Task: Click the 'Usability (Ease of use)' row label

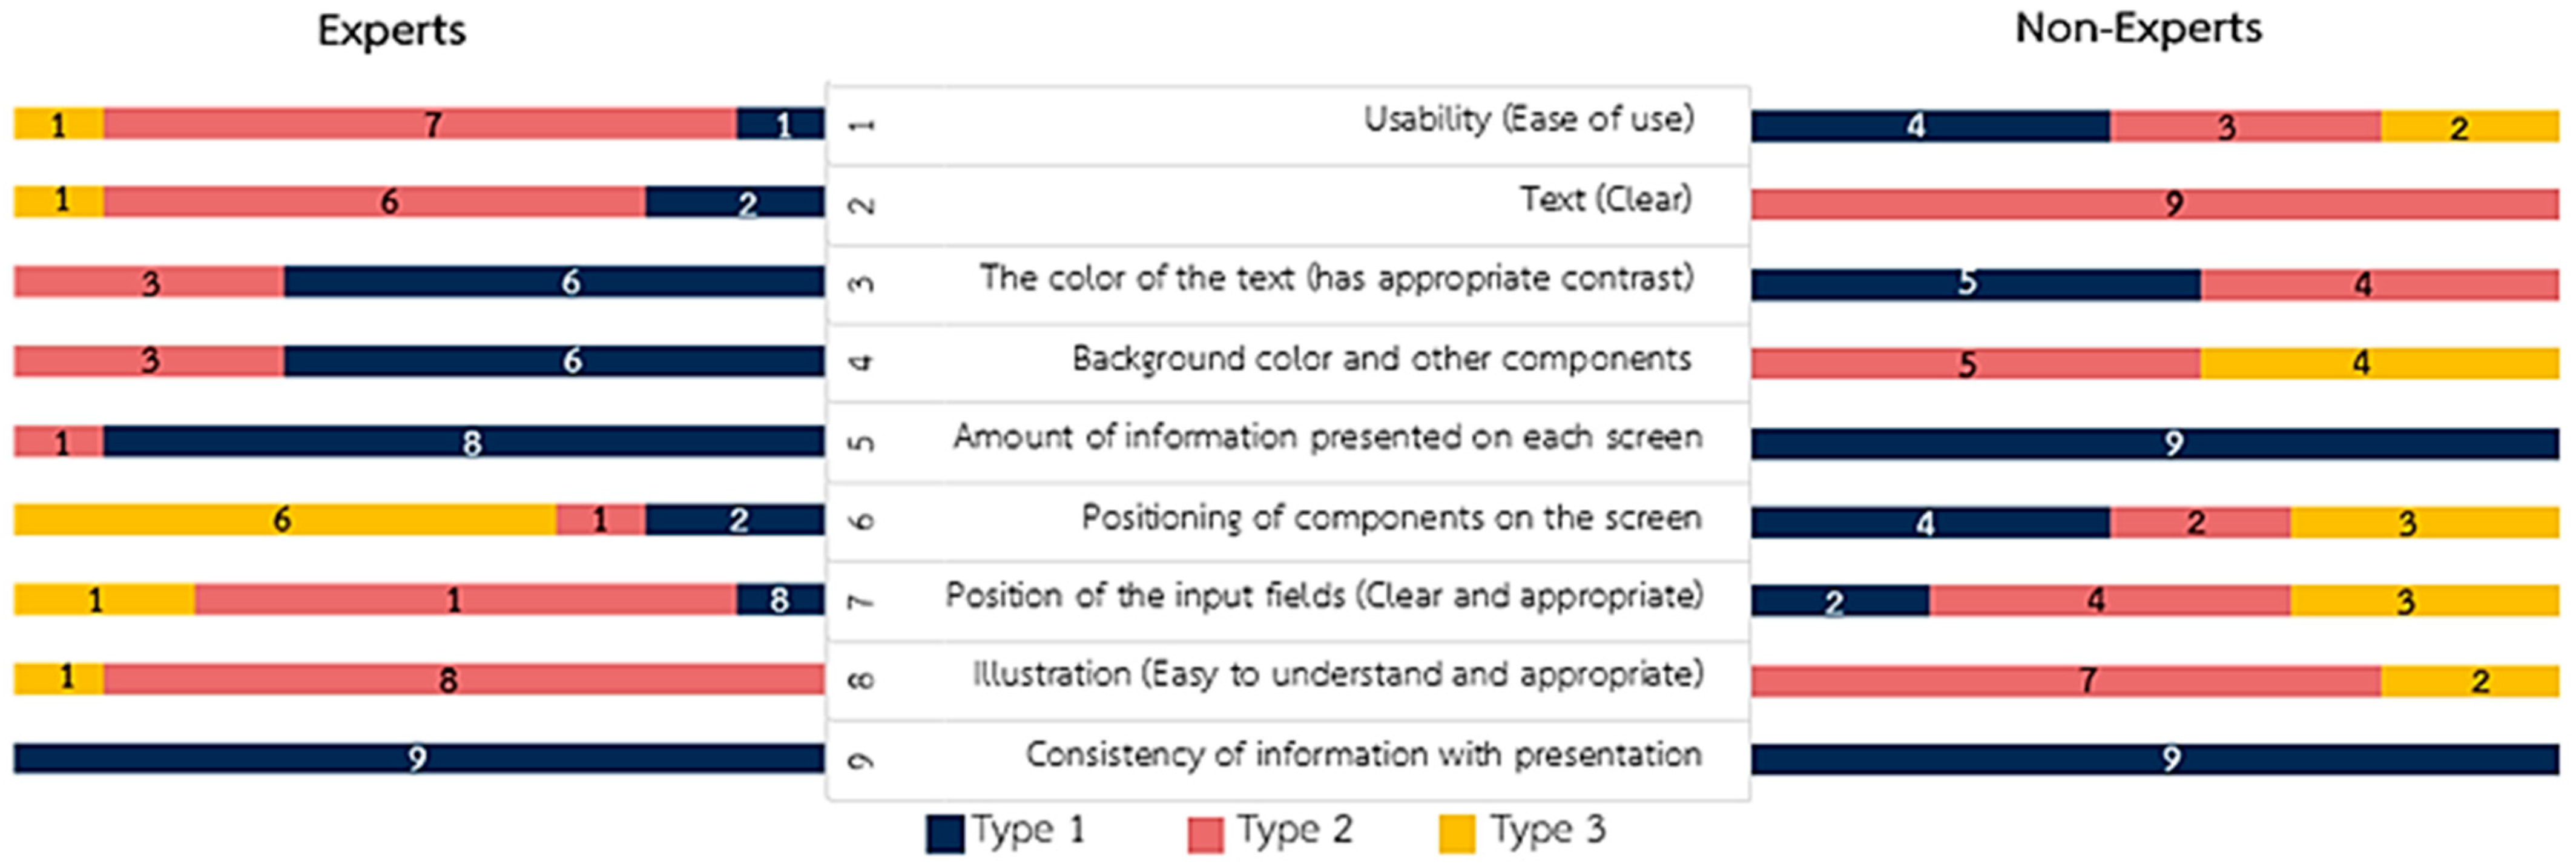Action: [1528, 119]
